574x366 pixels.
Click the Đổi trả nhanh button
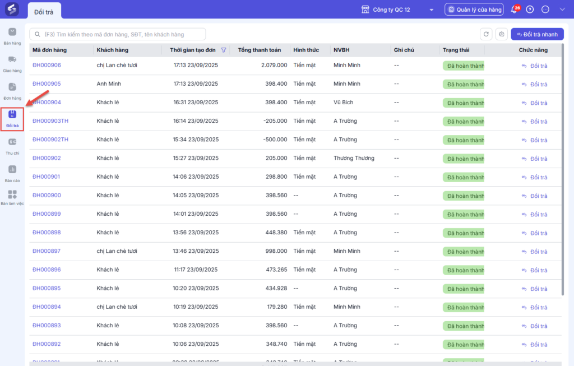click(537, 34)
